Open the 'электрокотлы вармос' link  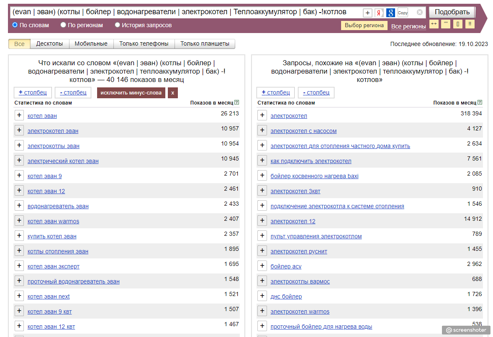tap(300, 281)
